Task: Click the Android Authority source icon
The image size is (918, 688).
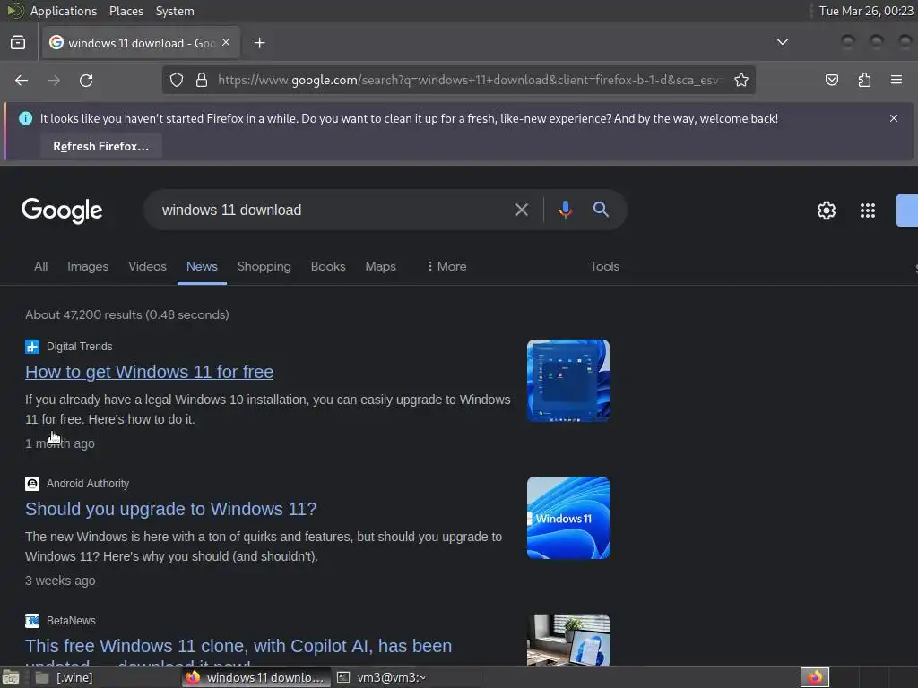Action: [x=32, y=483]
